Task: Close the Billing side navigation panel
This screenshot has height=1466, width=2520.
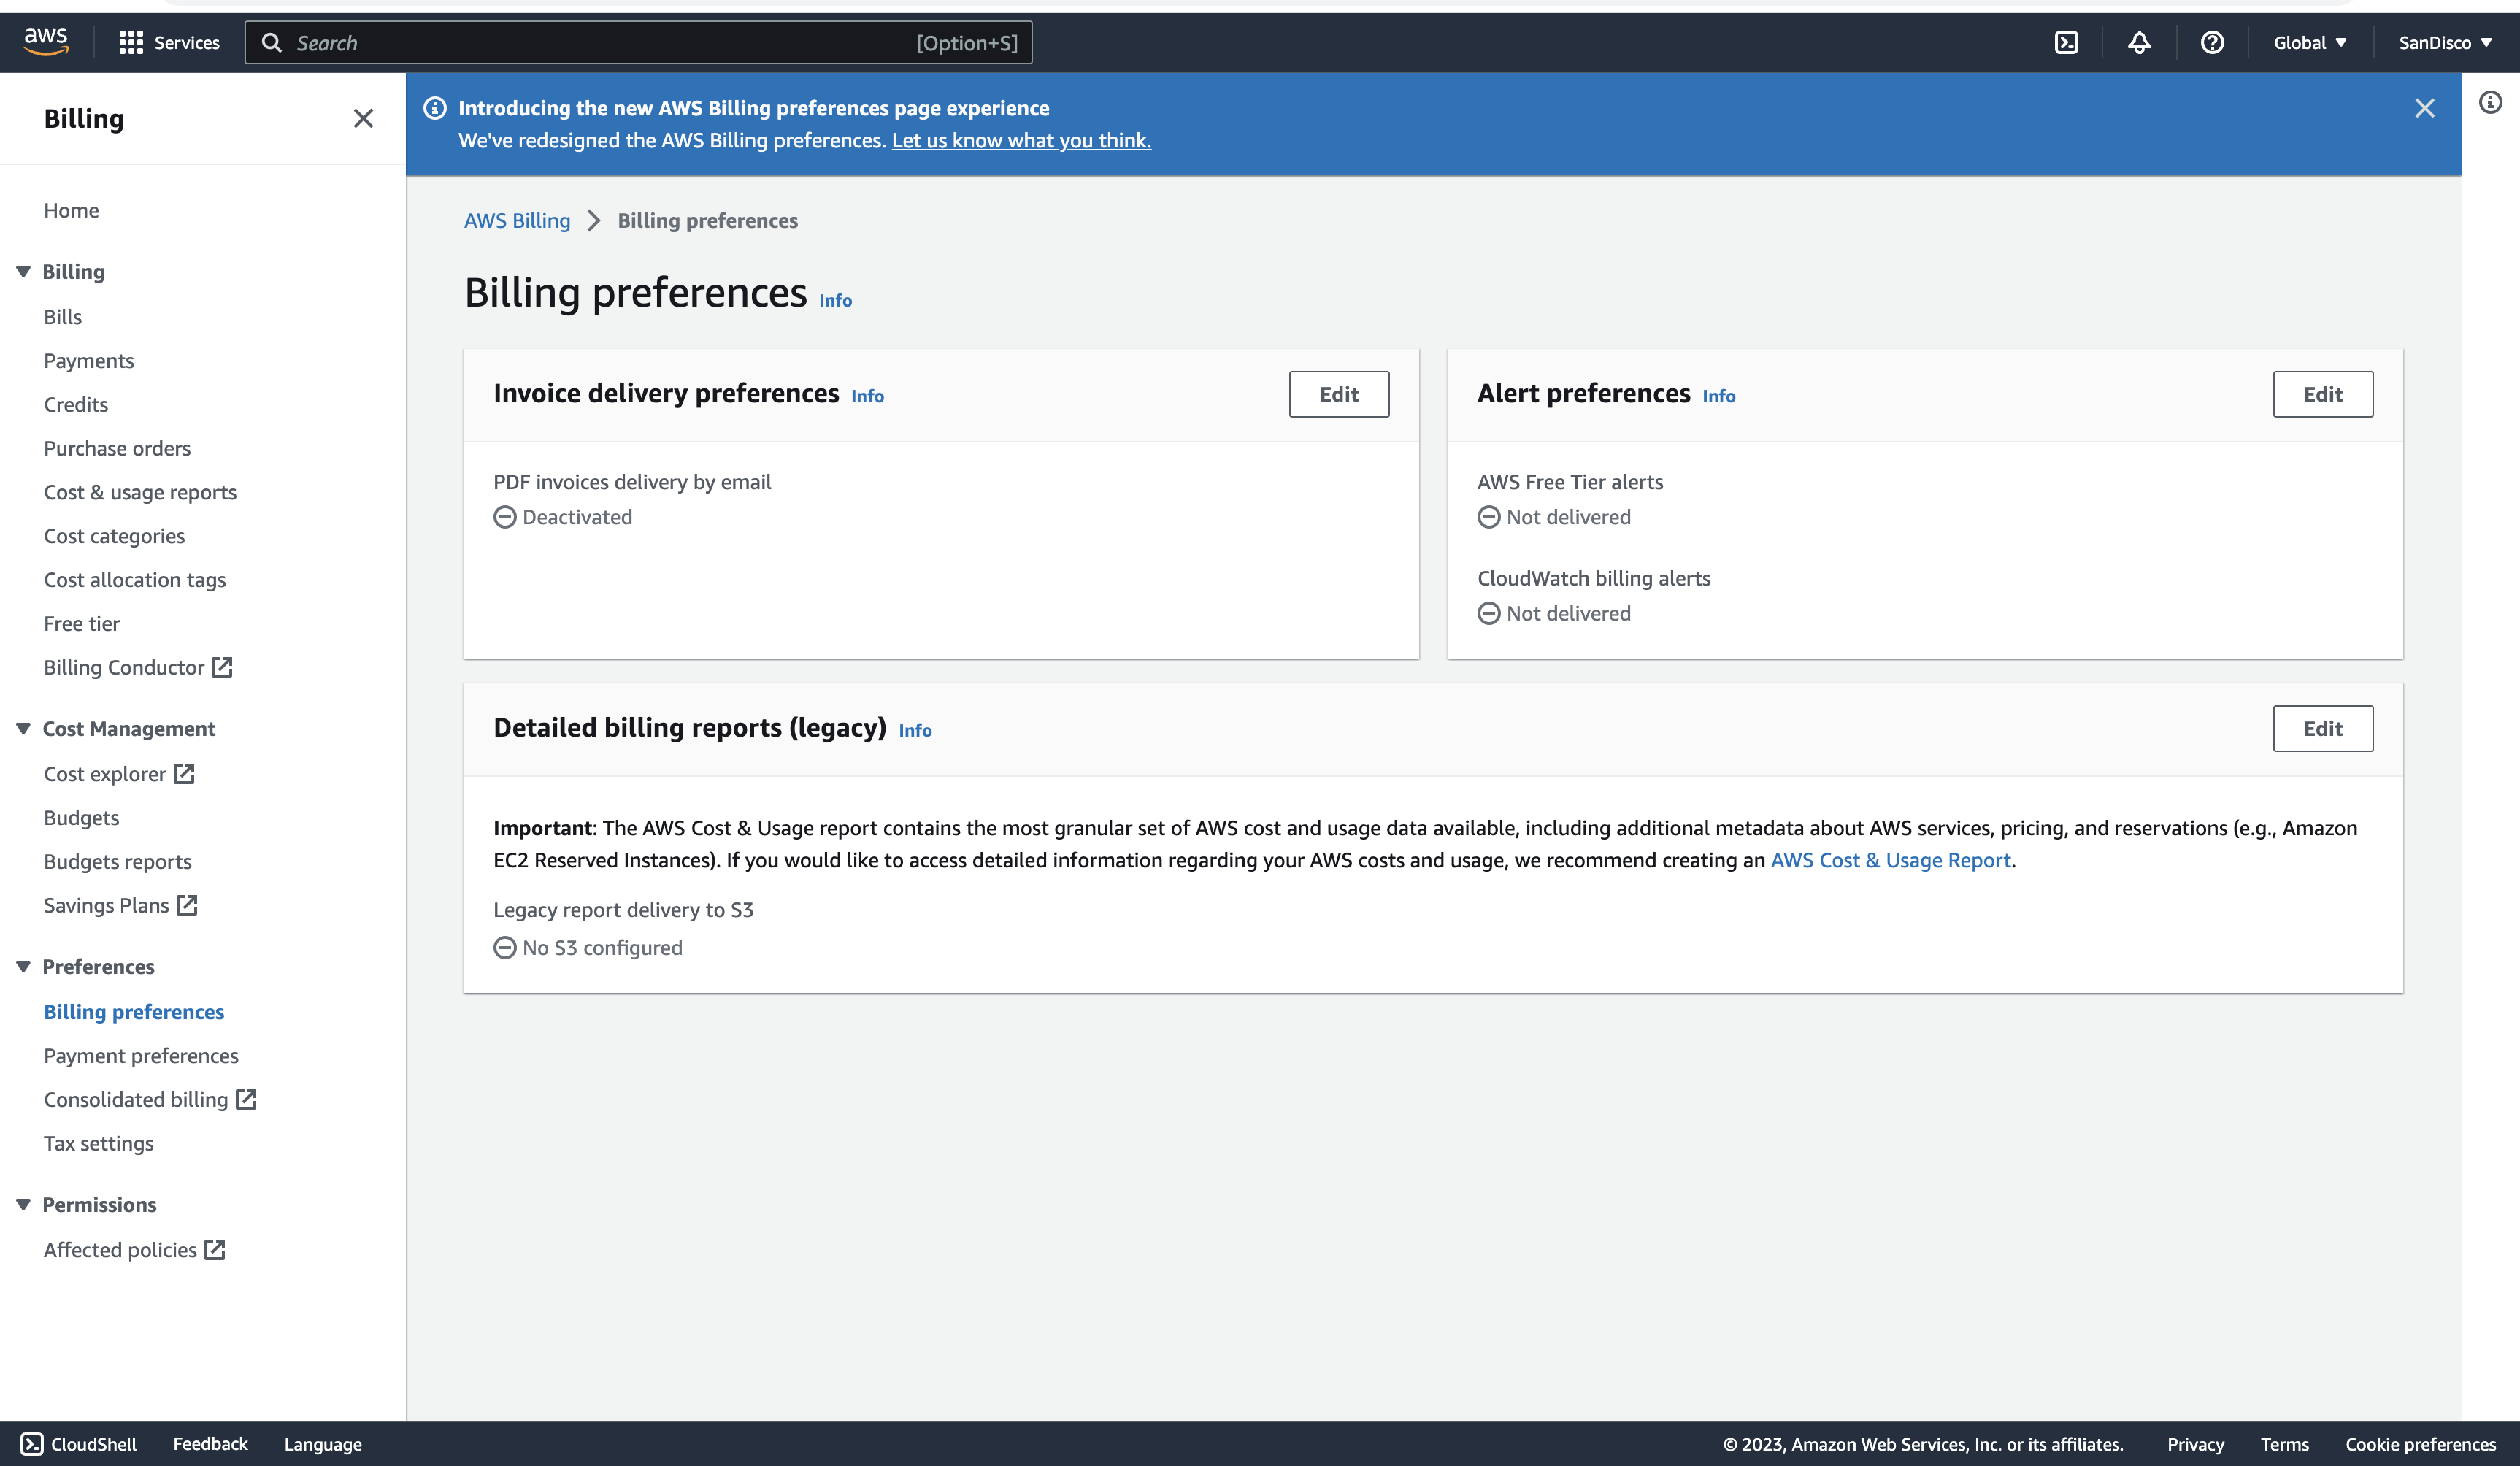Action: click(x=363, y=118)
